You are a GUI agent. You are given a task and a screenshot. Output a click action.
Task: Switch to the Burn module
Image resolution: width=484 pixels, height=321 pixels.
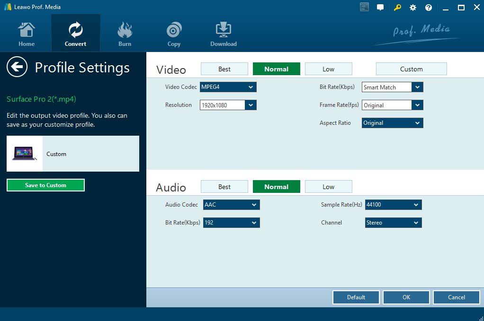tap(125, 35)
